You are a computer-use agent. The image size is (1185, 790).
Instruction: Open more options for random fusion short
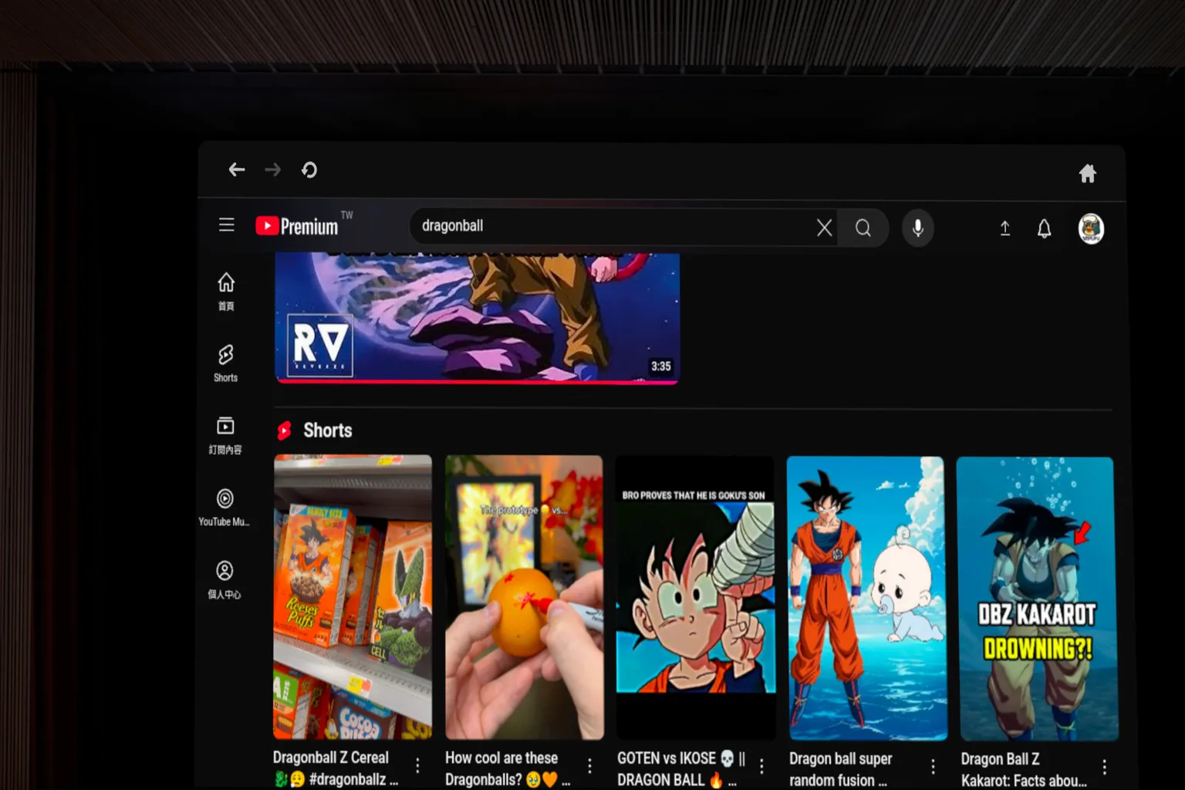click(x=933, y=766)
